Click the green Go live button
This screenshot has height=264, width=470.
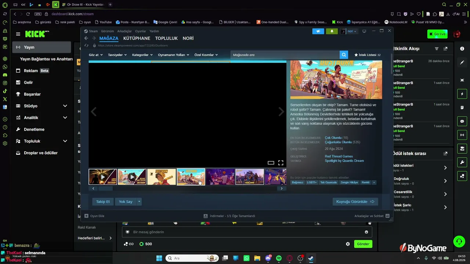[437, 34]
